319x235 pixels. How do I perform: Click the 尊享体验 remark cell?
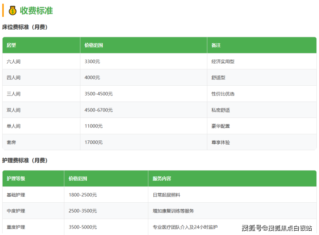pyautogui.click(x=221, y=142)
